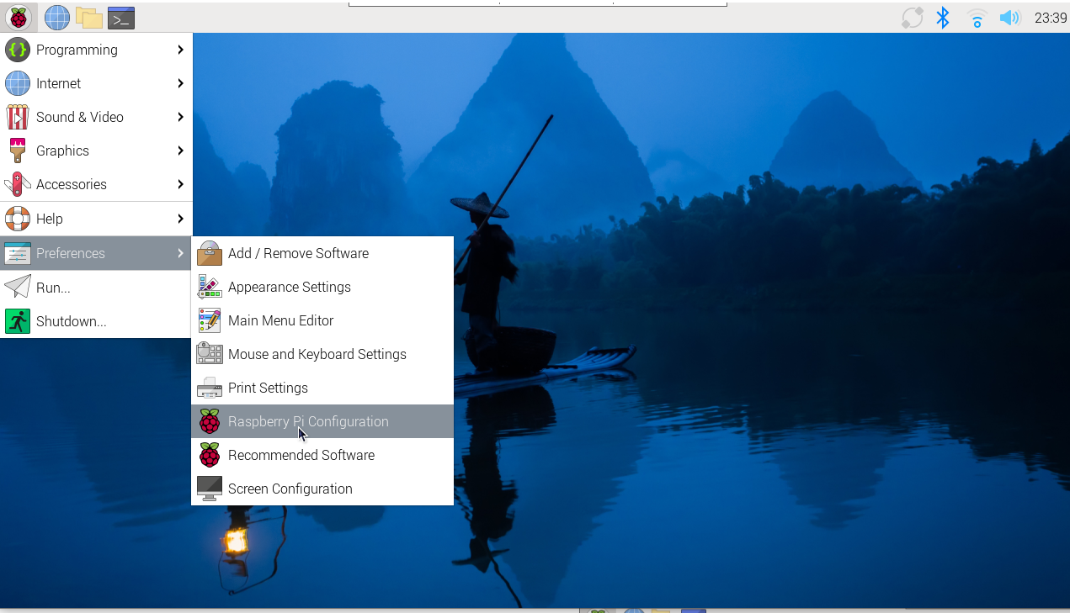Open the Internet menu category
Image resolution: width=1070 pixels, height=613 pixels.
(x=96, y=83)
